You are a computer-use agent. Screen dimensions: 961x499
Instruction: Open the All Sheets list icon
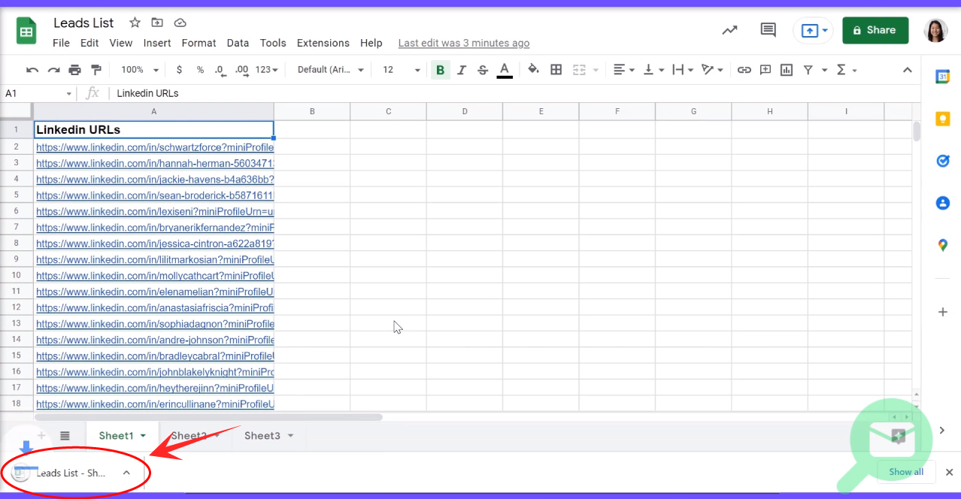coord(65,436)
